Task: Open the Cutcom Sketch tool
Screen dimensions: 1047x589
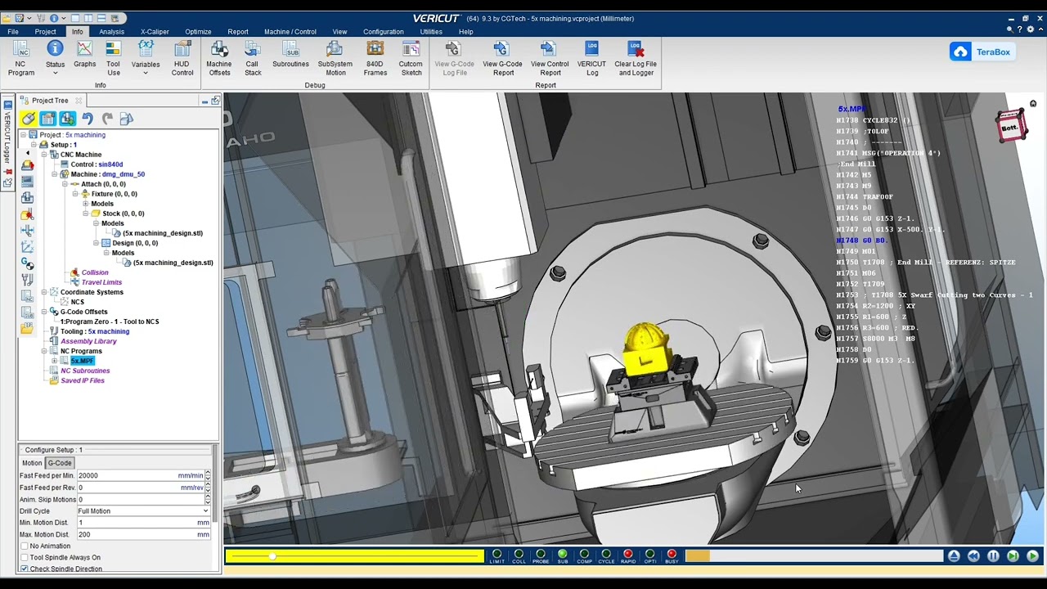Action: [411, 59]
